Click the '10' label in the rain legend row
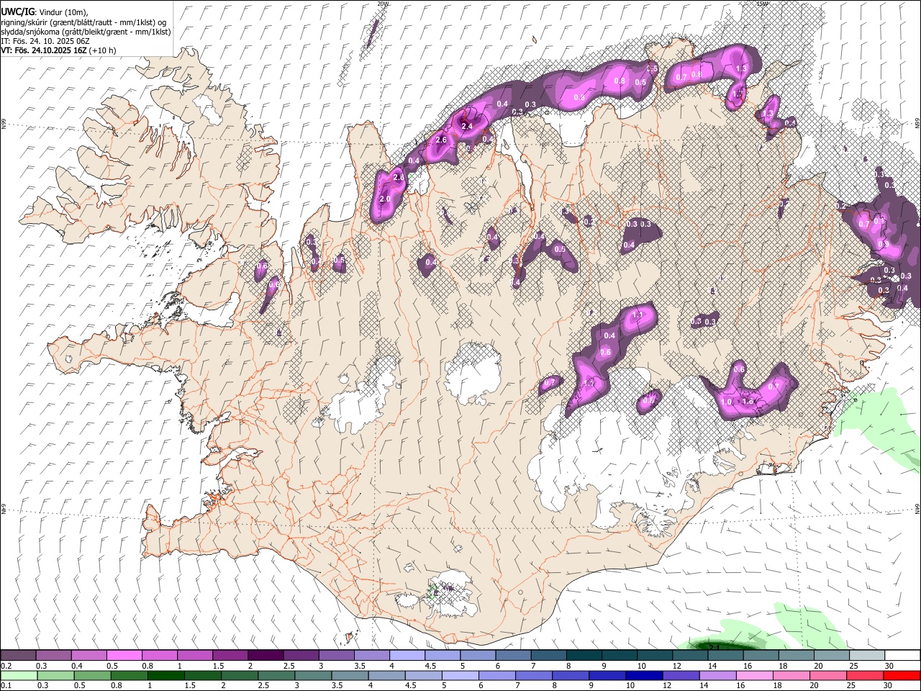Image resolution: width=921 pixels, height=691 pixels. (x=630, y=685)
